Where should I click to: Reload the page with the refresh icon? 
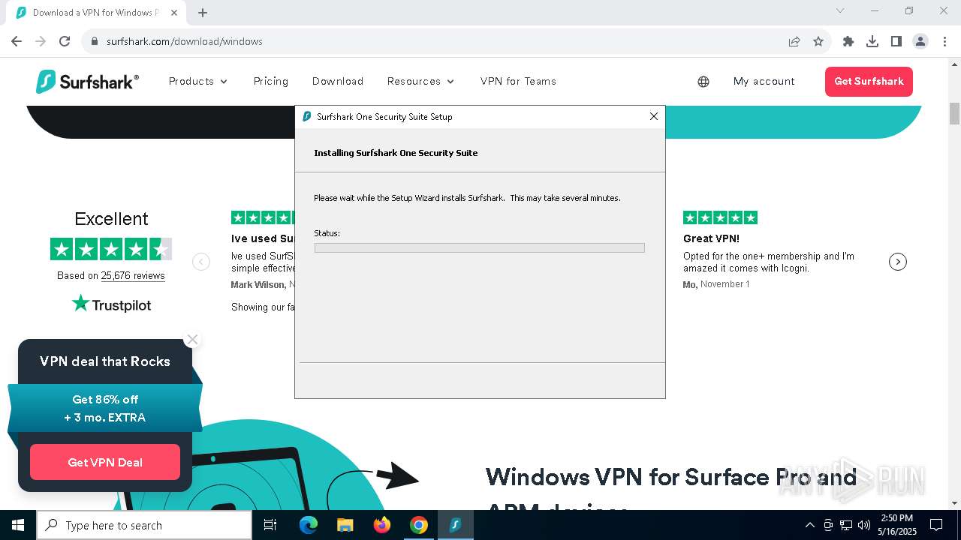coord(65,41)
